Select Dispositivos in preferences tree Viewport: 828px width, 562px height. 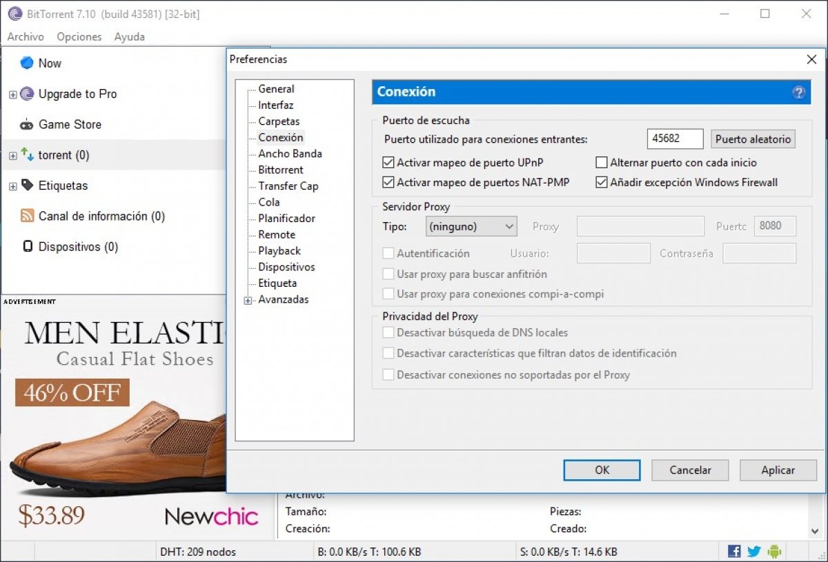[x=286, y=267]
